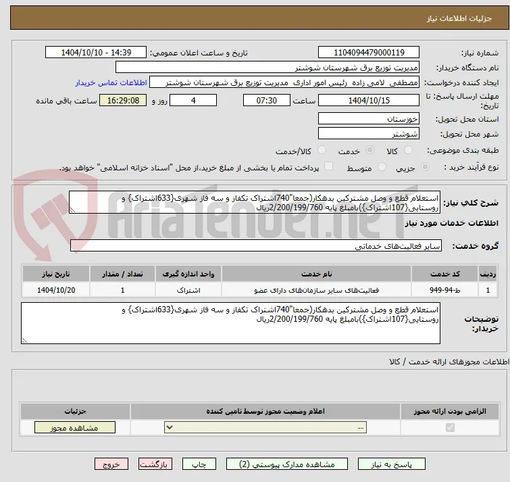Click the نام دستگاه خریدار field
Viewport: 510px width, 482px height.
click(x=267, y=68)
